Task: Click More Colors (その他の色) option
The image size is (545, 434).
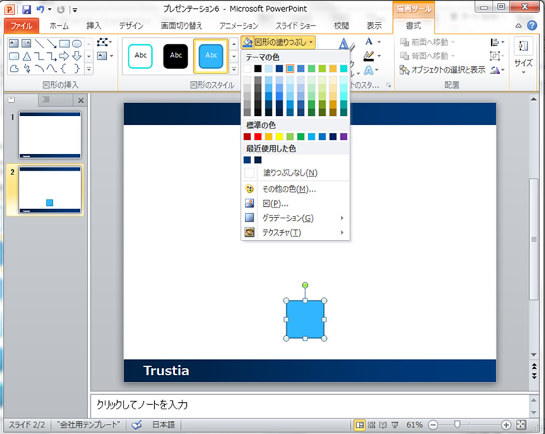Action: coord(288,189)
